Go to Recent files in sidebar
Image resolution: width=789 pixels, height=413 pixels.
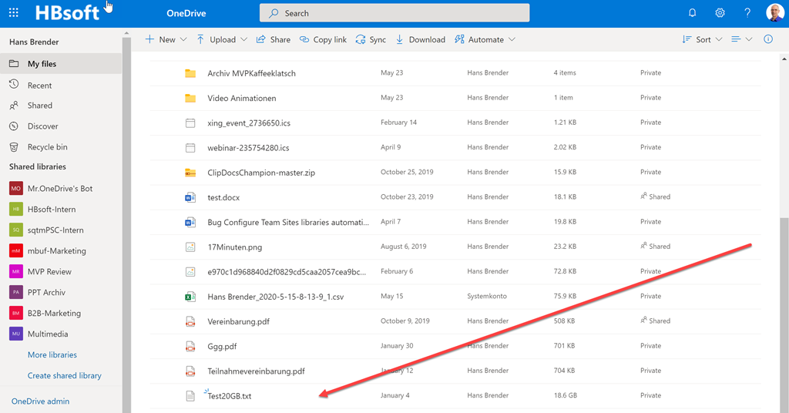click(39, 86)
